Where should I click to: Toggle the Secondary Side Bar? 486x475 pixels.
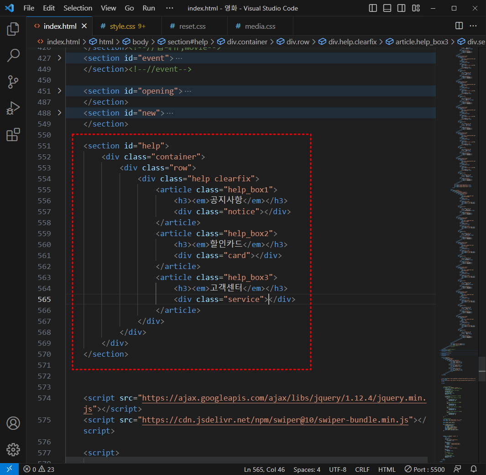tap(402, 8)
